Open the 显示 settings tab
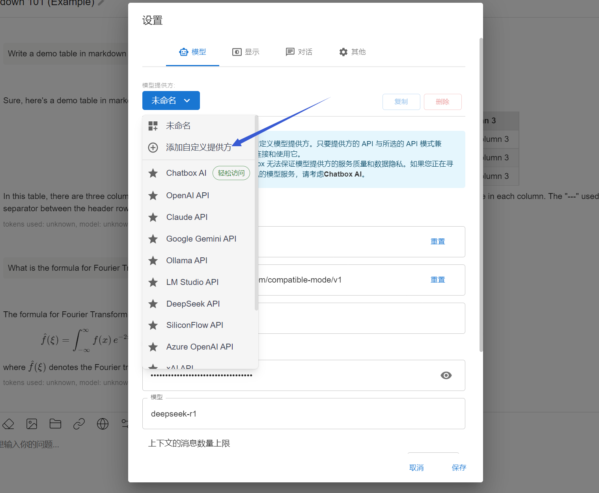This screenshot has width=599, height=493. click(246, 52)
